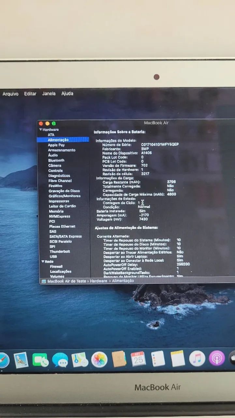The image size is (235, 418).
Task: Select NVMExpress in the sidebar
Action: [x=60, y=216]
